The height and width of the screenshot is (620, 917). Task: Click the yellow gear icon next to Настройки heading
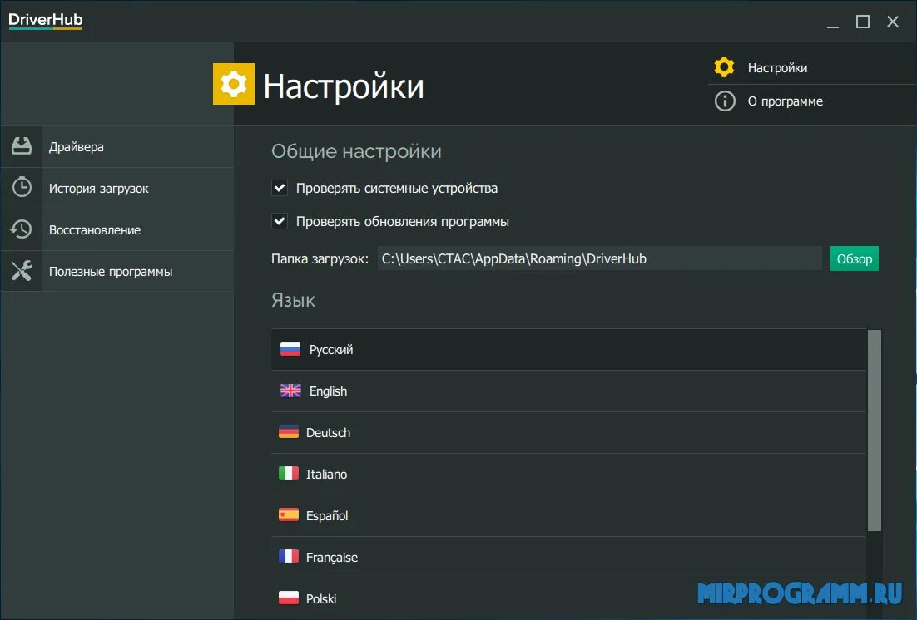[x=234, y=84]
